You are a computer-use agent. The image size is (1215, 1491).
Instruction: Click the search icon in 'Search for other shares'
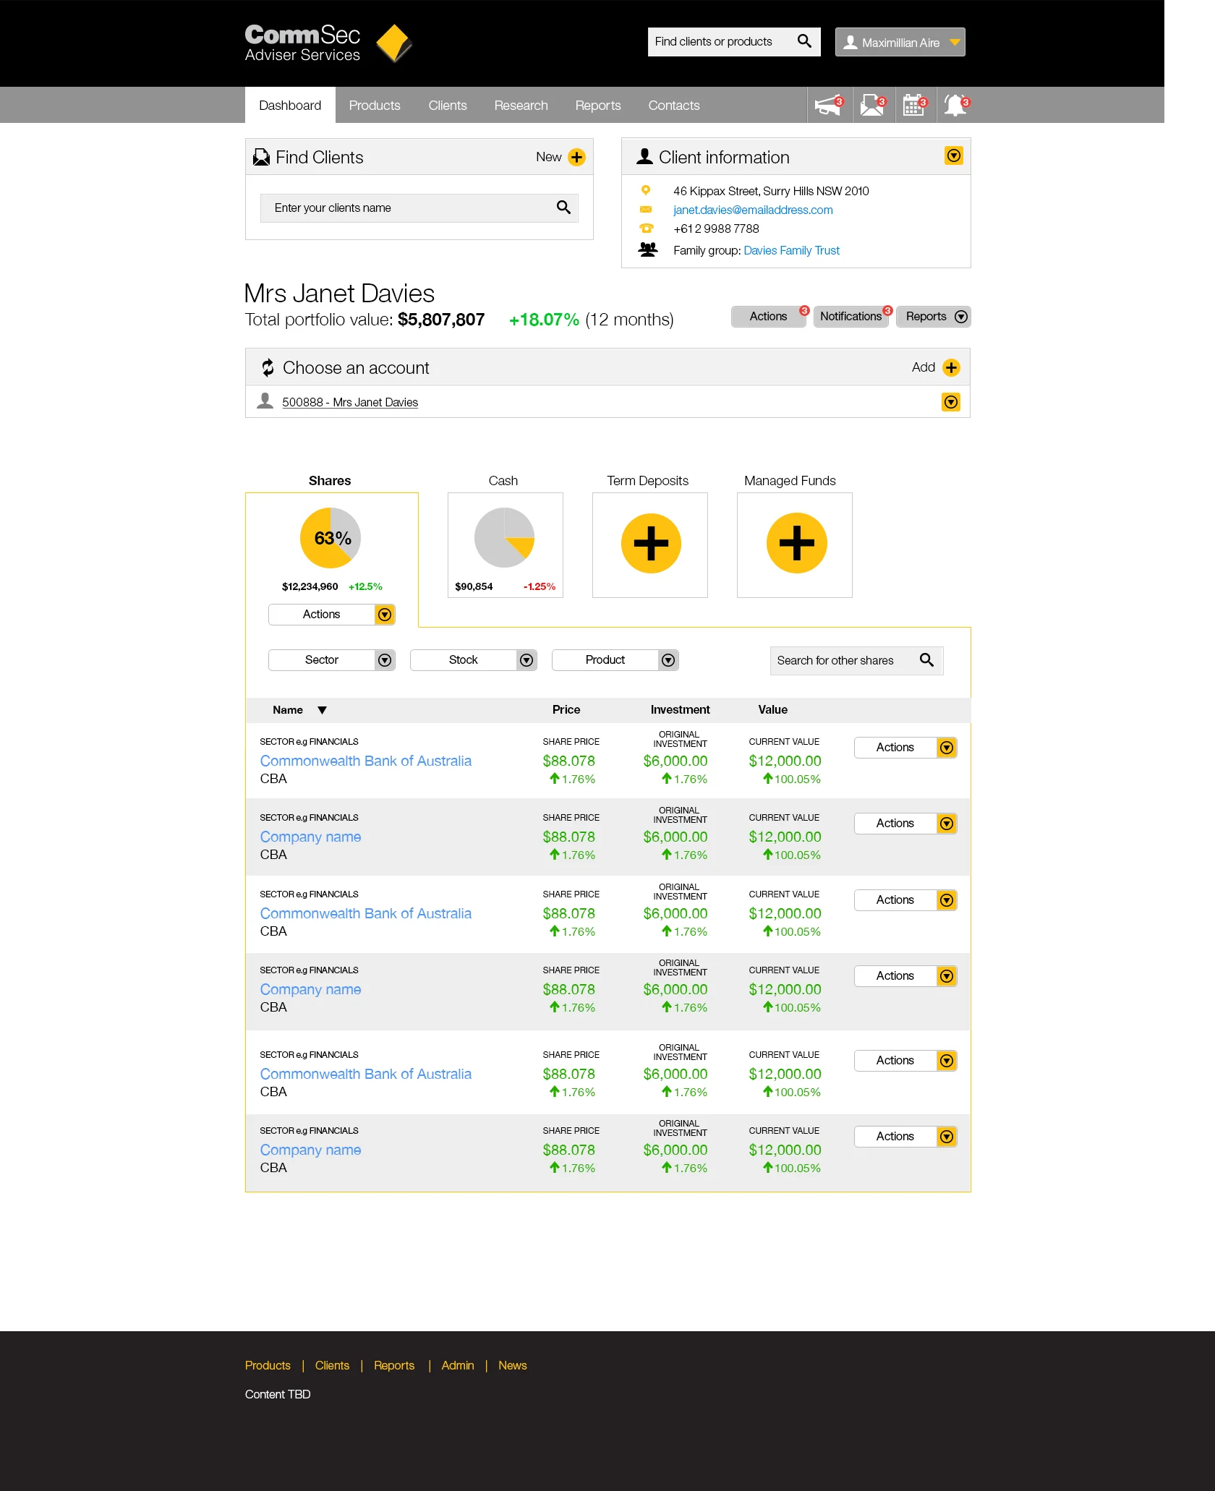927,660
